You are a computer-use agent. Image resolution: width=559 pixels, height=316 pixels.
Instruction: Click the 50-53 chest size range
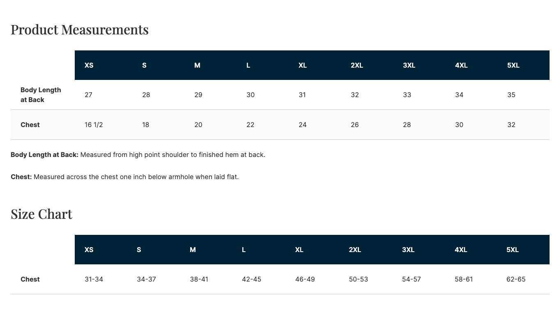[x=359, y=279]
